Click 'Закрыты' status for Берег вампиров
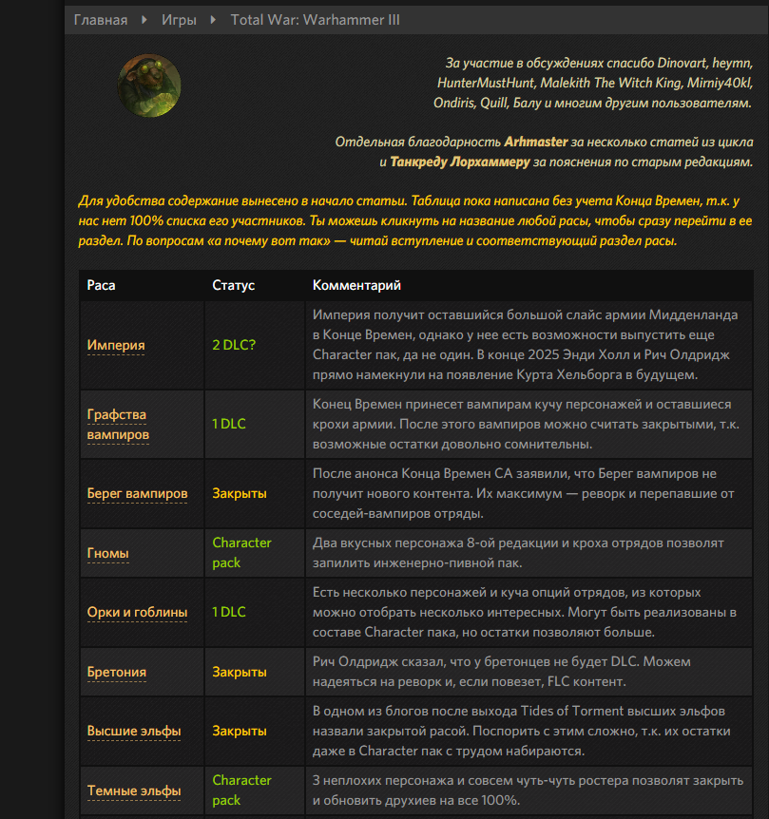This screenshot has width=769, height=819. click(x=240, y=494)
